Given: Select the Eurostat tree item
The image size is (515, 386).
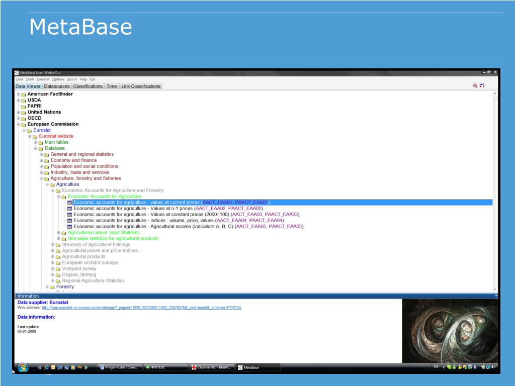Looking at the screenshot, I should click(42, 130).
